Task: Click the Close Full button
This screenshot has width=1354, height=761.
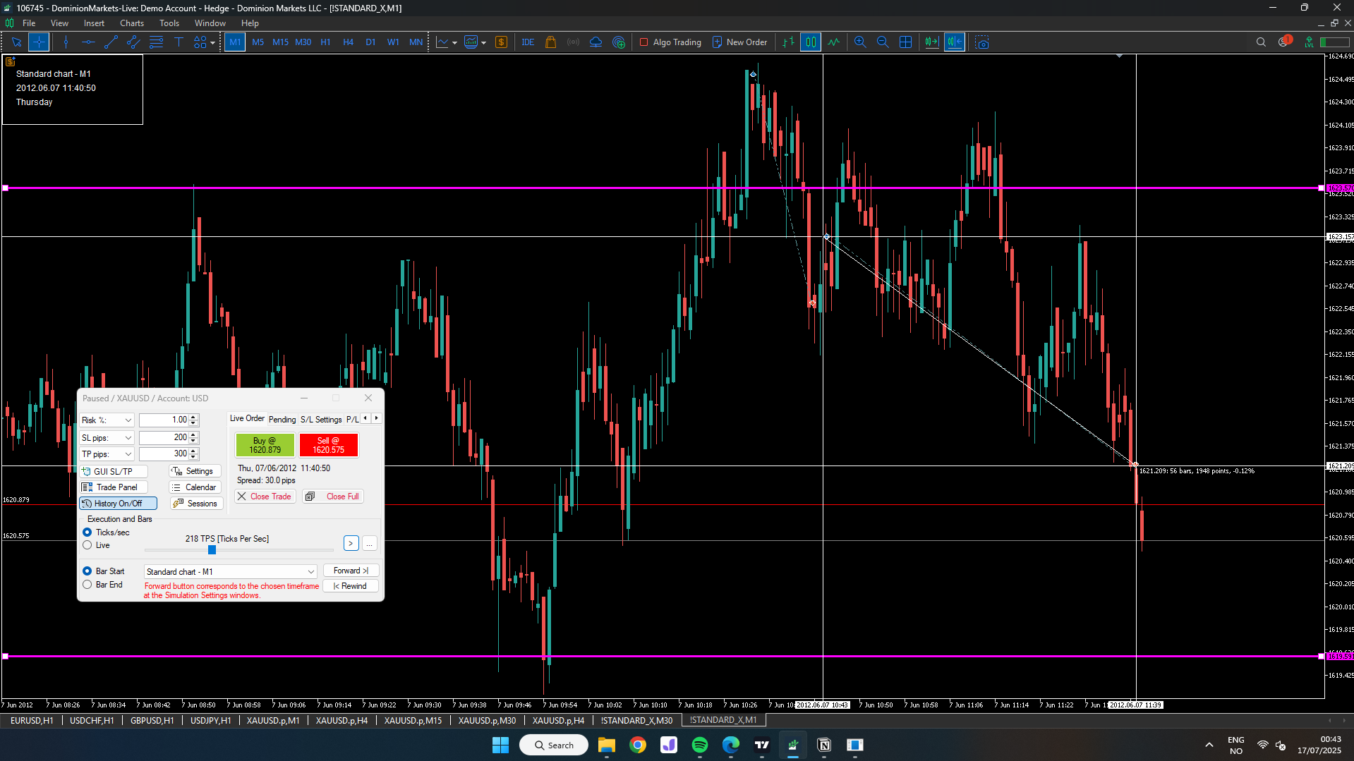Action: 333,497
